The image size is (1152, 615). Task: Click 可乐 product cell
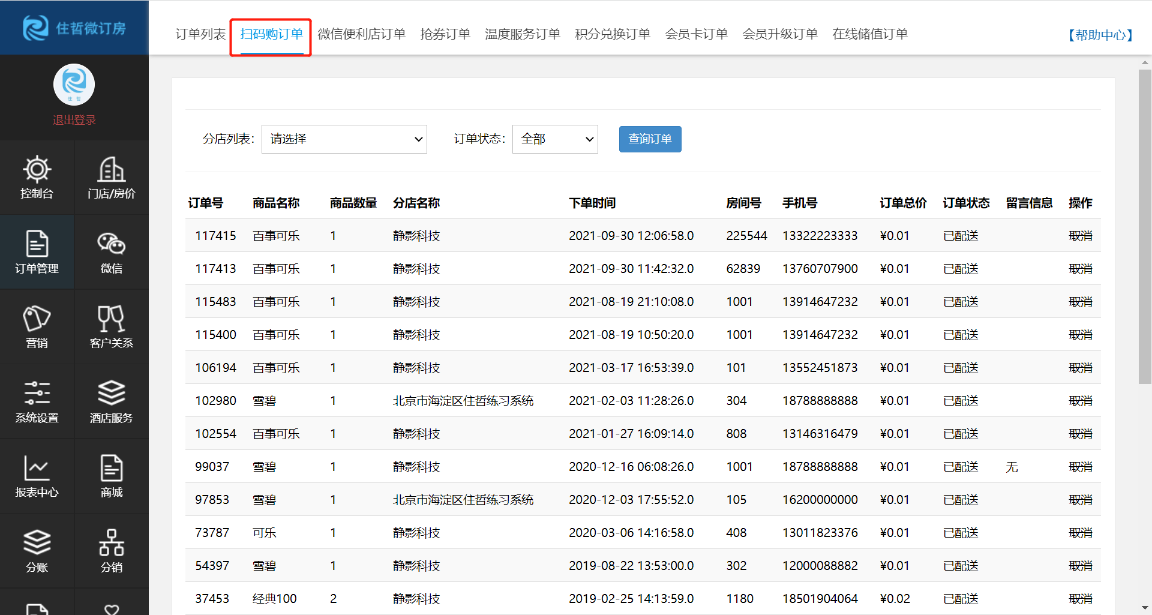click(x=264, y=533)
